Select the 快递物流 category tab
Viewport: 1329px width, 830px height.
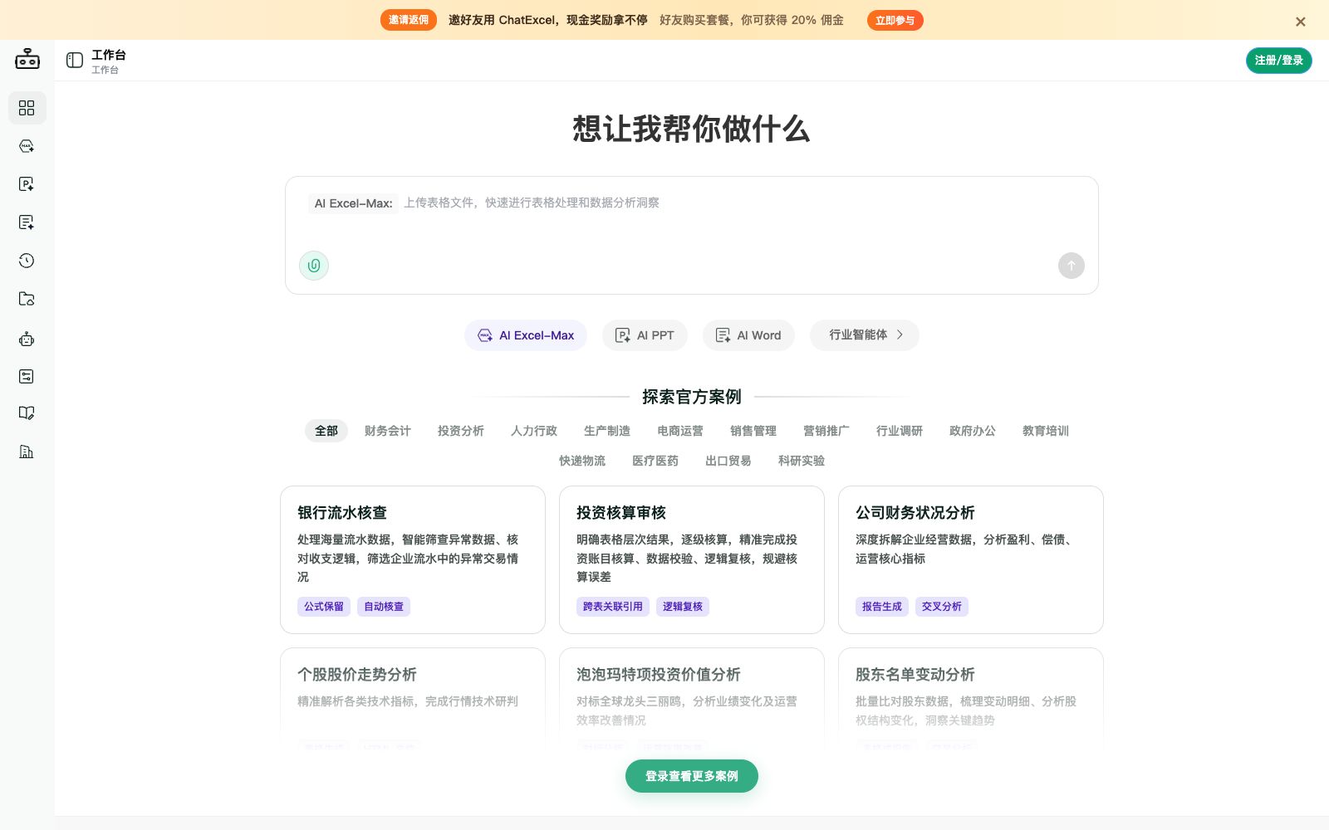click(582, 461)
